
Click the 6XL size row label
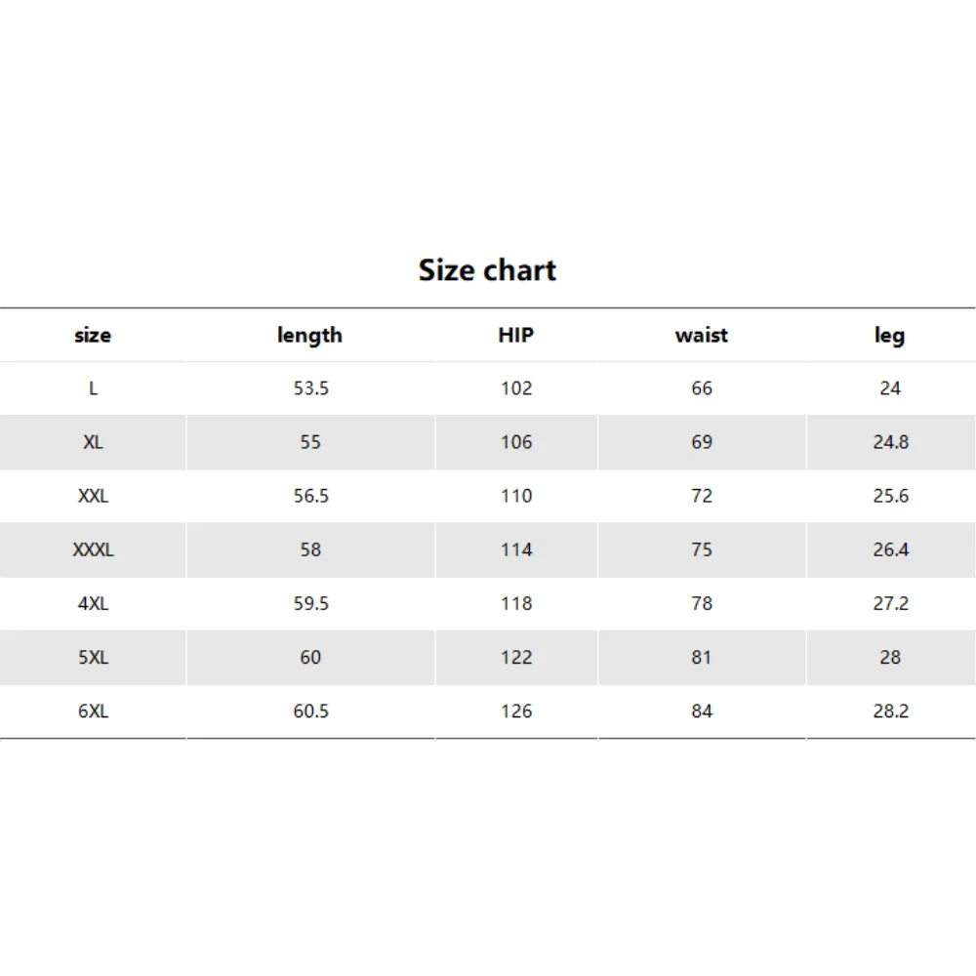93,711
